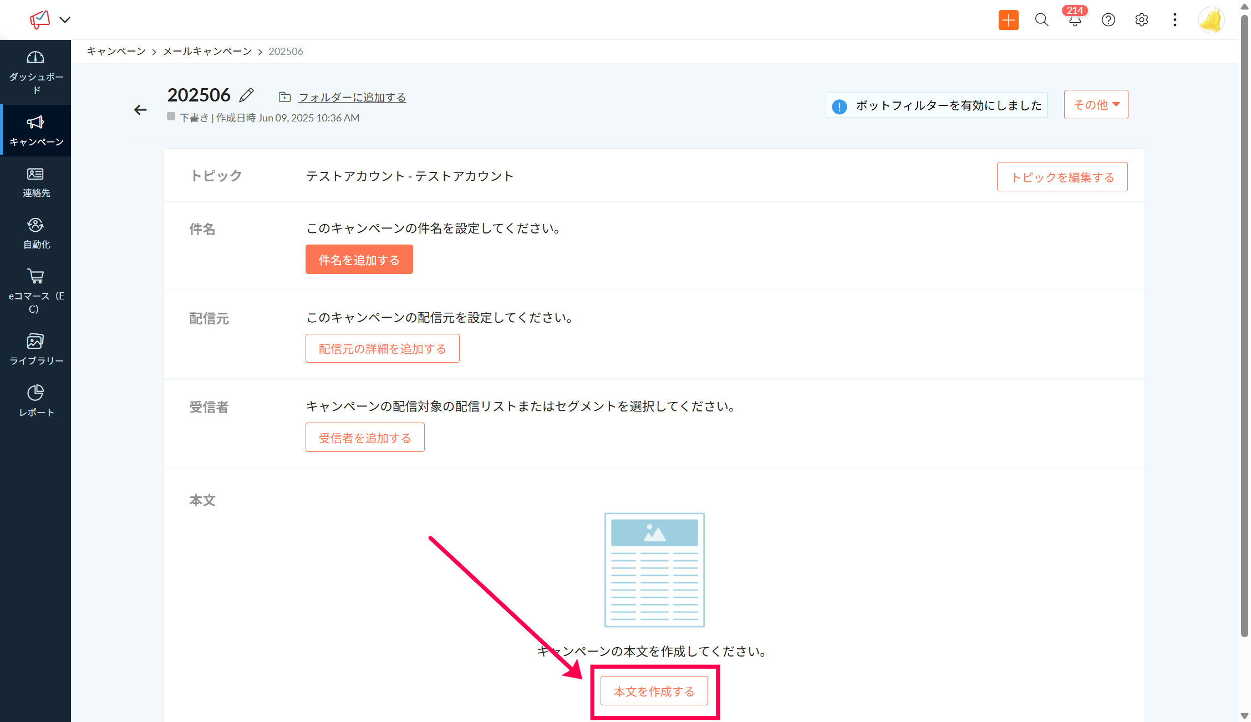Click the email template thumbnail illustration
This screenshot has width=1251, height=722.
click(654, 570)
